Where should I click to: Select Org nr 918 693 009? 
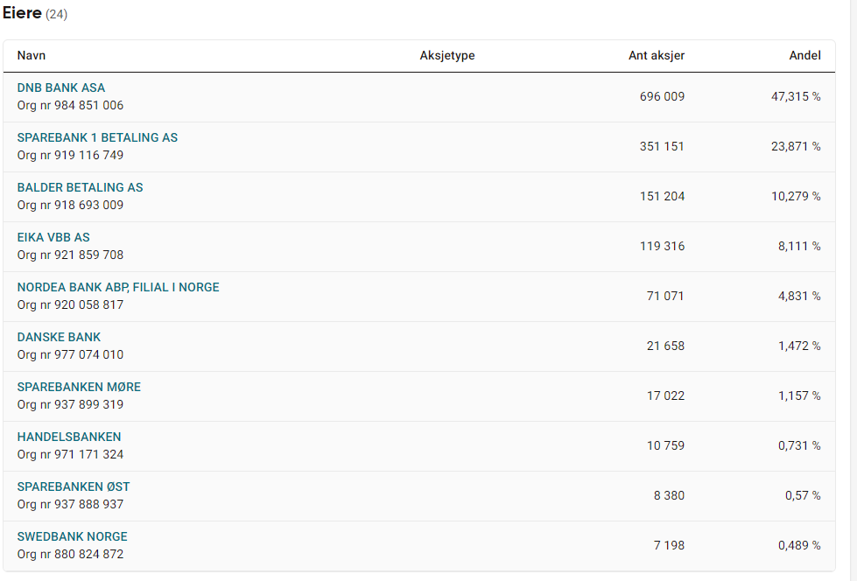tap(71, 205)
